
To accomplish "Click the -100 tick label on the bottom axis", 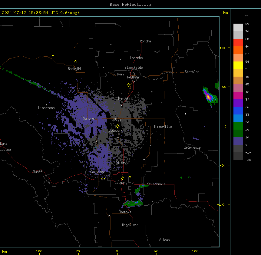I will (x=38, y=251).
